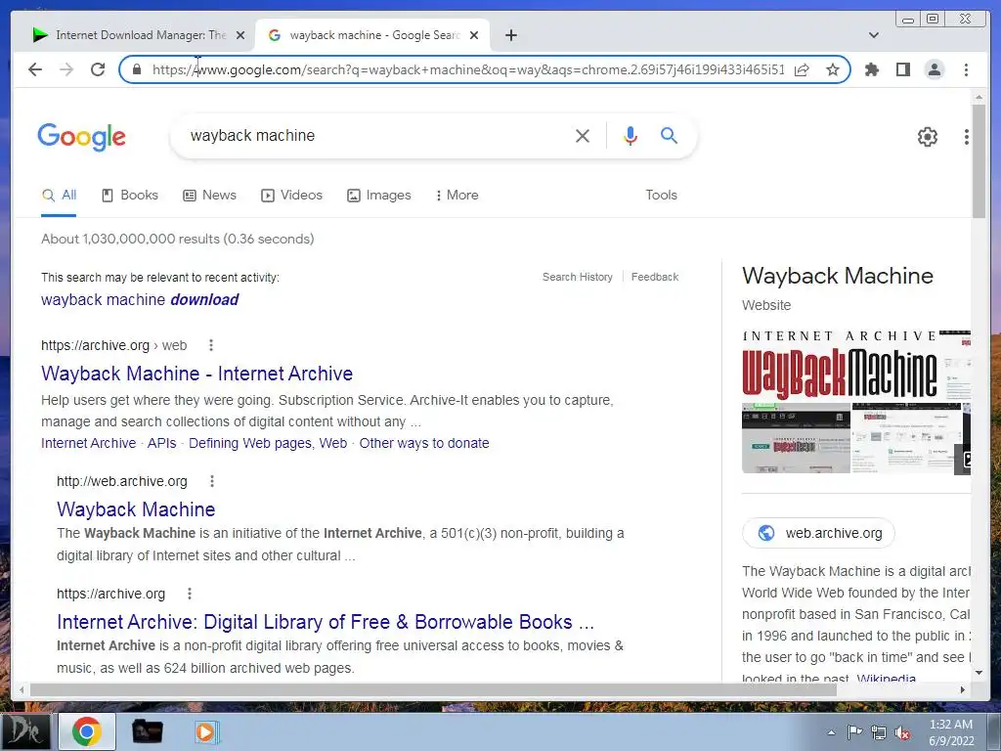Launch the media player from the taskbar

point(205,731)
